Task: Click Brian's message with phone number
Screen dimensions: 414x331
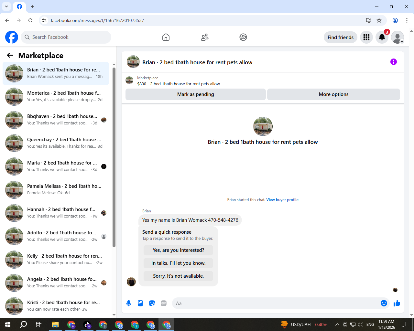Action: click(x=190, y=220)
